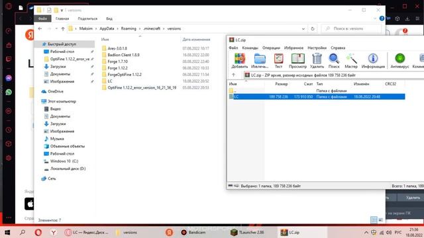Select the Ares-3.0.1.8 folder
The height and width of the screenshot is (238, 424).
tap(117, 48)
